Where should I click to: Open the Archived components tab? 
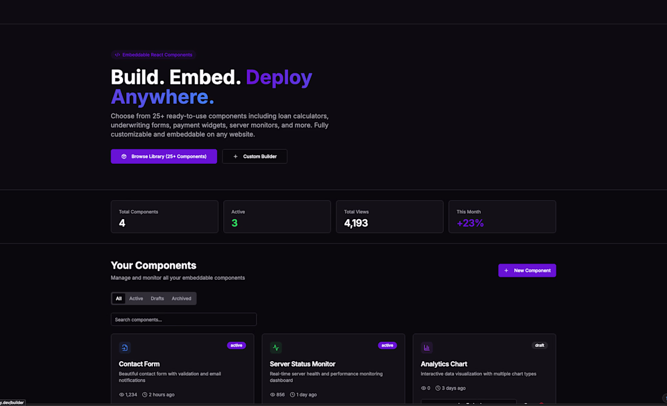click(x=181, y=299)
